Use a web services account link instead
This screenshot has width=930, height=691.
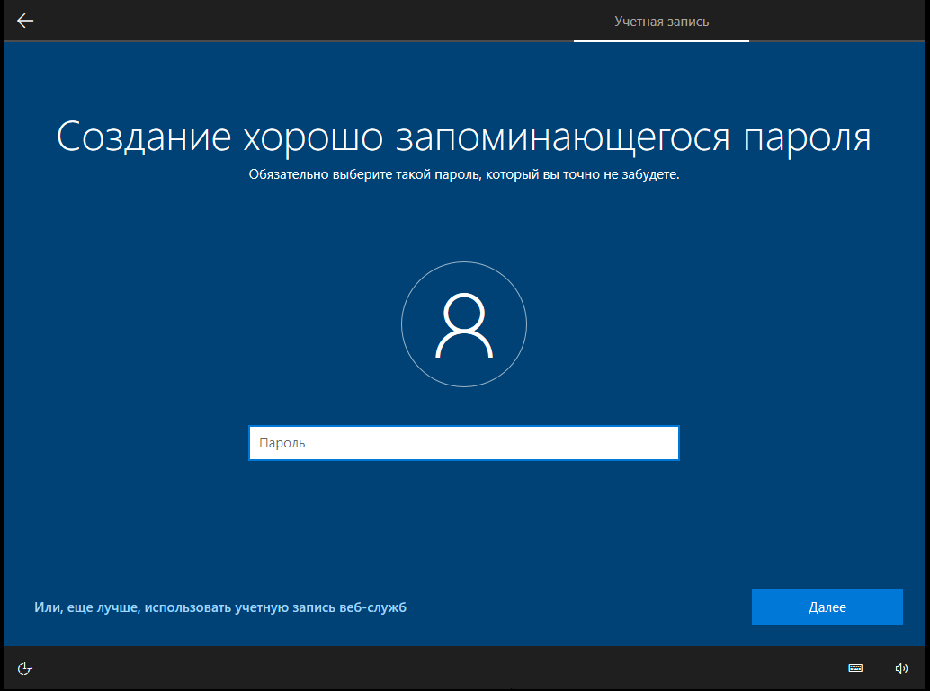coord(220,607)
